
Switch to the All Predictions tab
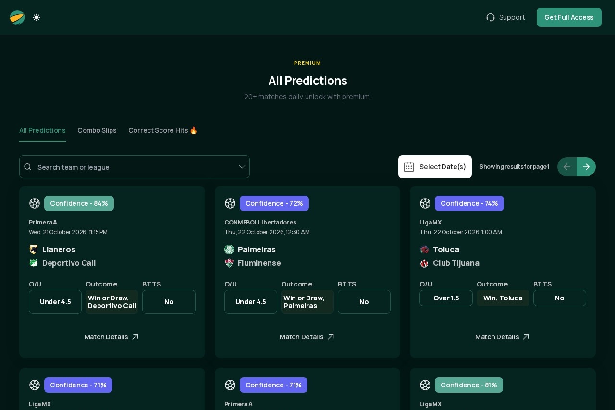42,130
